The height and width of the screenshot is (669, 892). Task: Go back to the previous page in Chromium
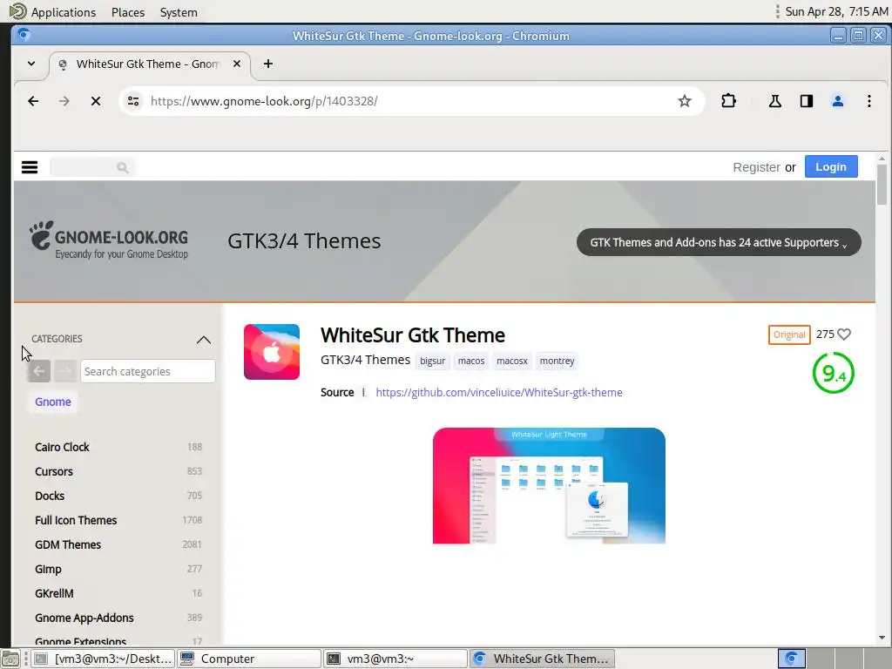coord(33,101)
